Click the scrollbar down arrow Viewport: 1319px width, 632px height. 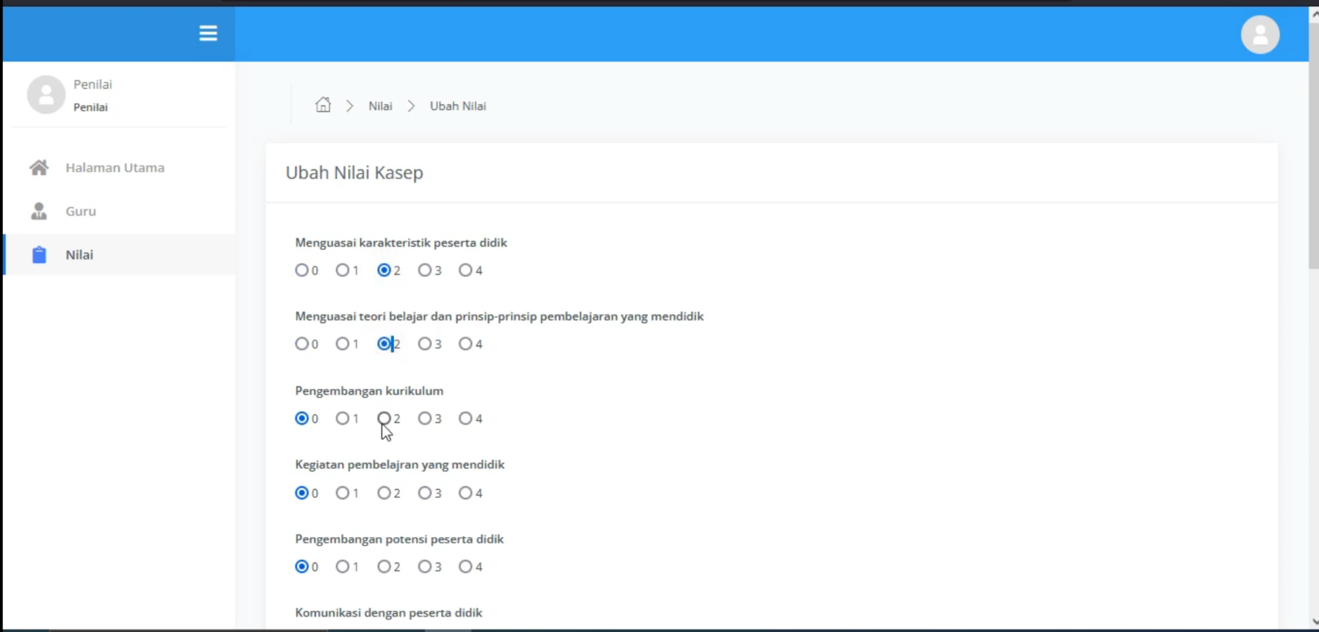[1314, 622]
